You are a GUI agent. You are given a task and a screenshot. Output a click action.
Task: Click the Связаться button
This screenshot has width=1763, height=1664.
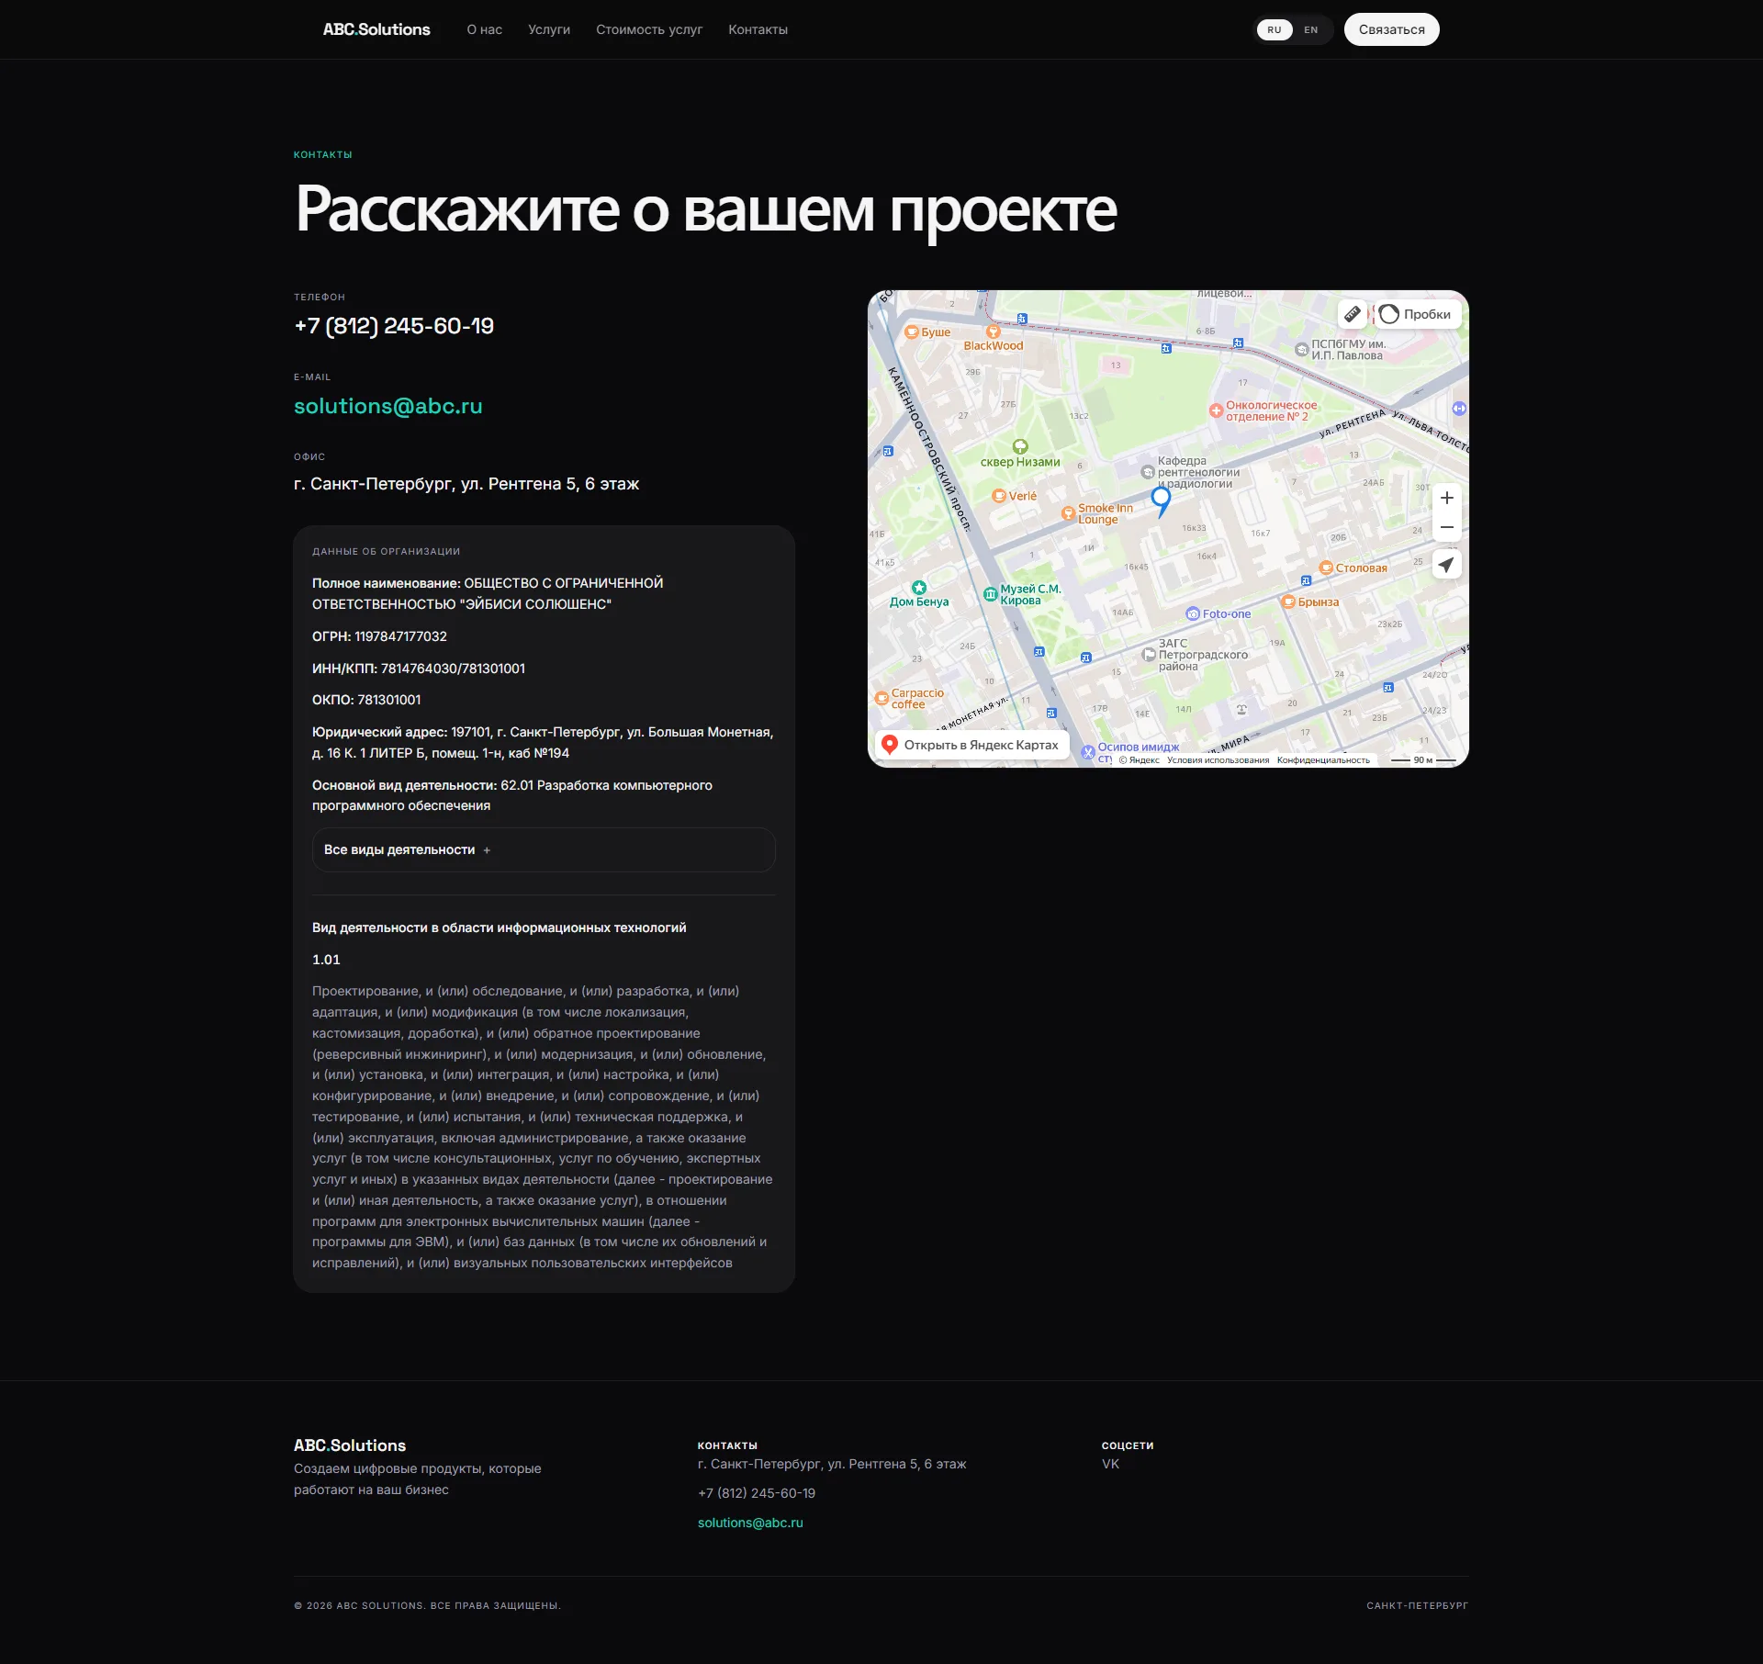[x=1391, y=29]
